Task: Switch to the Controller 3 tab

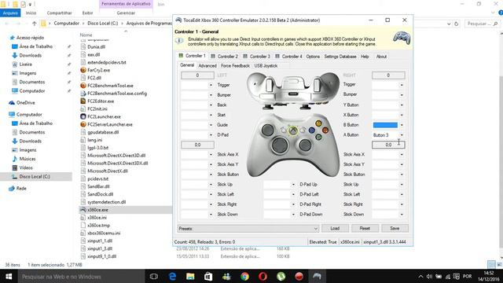Action: 256,57
